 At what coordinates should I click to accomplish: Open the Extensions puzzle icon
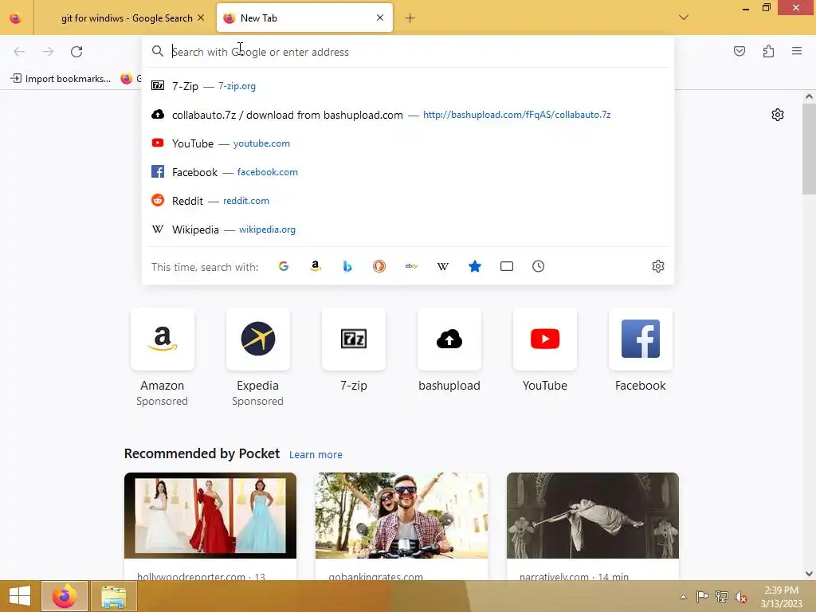point(768,51)
